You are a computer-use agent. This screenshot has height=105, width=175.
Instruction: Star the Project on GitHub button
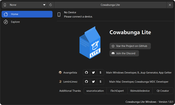point(130,46)
